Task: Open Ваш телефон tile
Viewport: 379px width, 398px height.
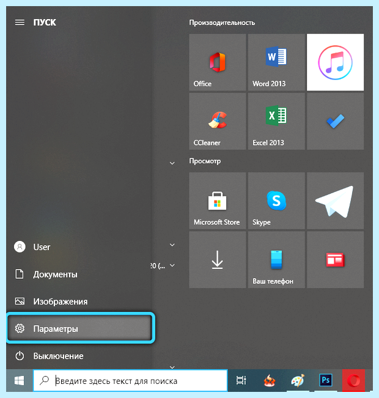Action: [276, 260]
